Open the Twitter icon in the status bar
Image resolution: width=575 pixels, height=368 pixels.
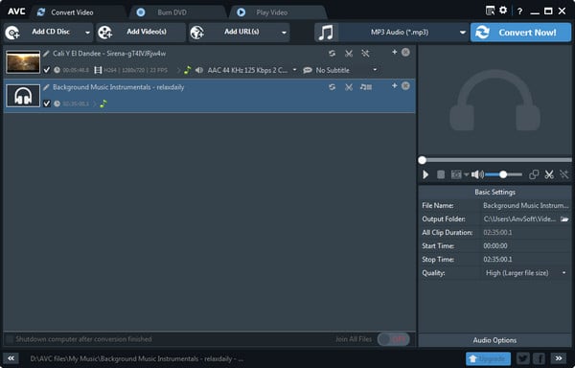[523, 358]
